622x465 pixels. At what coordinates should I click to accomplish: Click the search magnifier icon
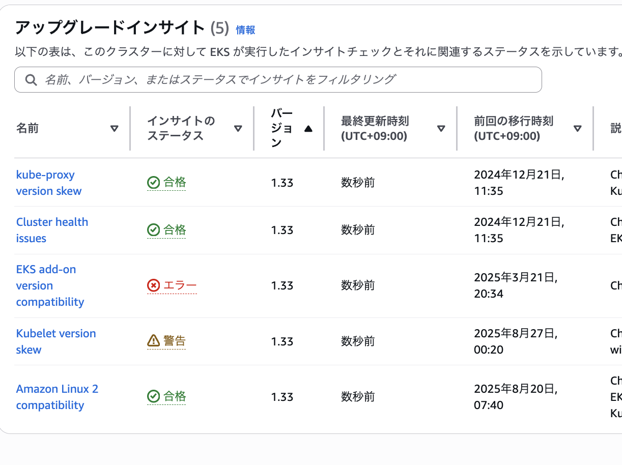click(31, 80)
